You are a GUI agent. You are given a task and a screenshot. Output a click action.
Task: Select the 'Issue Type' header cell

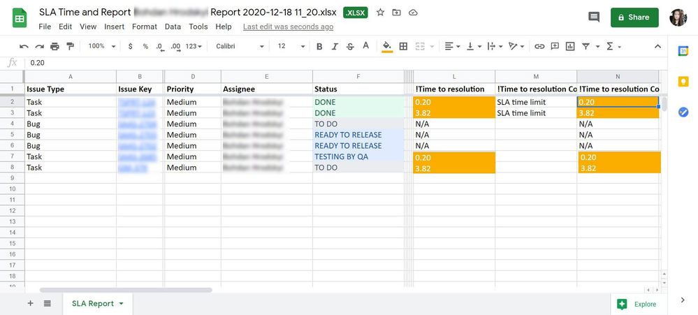pyautogui.click(x=71, y=89)
